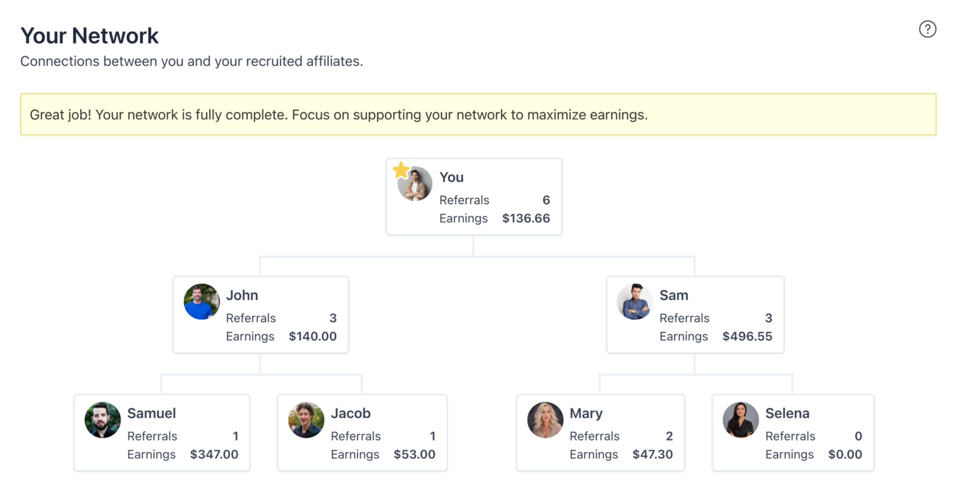Click Samuel's earnings amount $347.00
956x501 pixels.
(x=214, y=454)
